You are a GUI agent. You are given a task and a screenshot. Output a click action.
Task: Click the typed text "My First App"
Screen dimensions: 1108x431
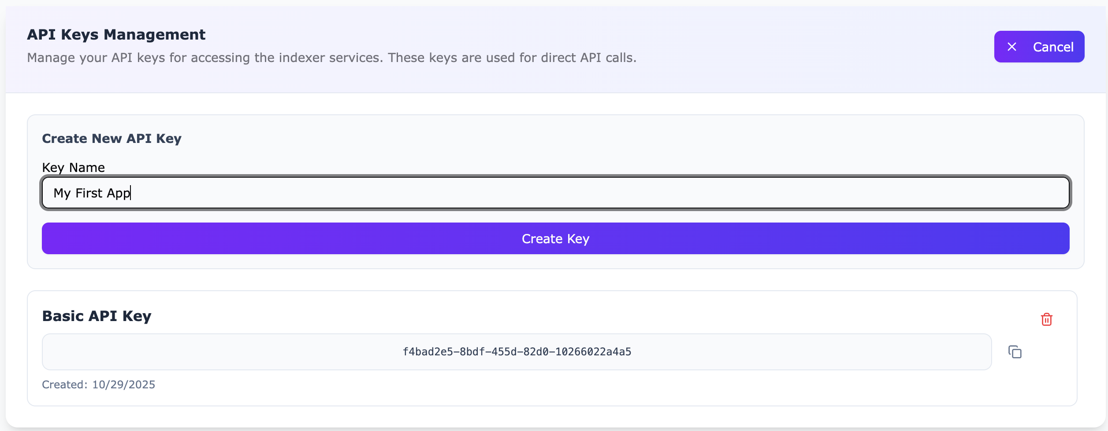click(x=92, y=193)
